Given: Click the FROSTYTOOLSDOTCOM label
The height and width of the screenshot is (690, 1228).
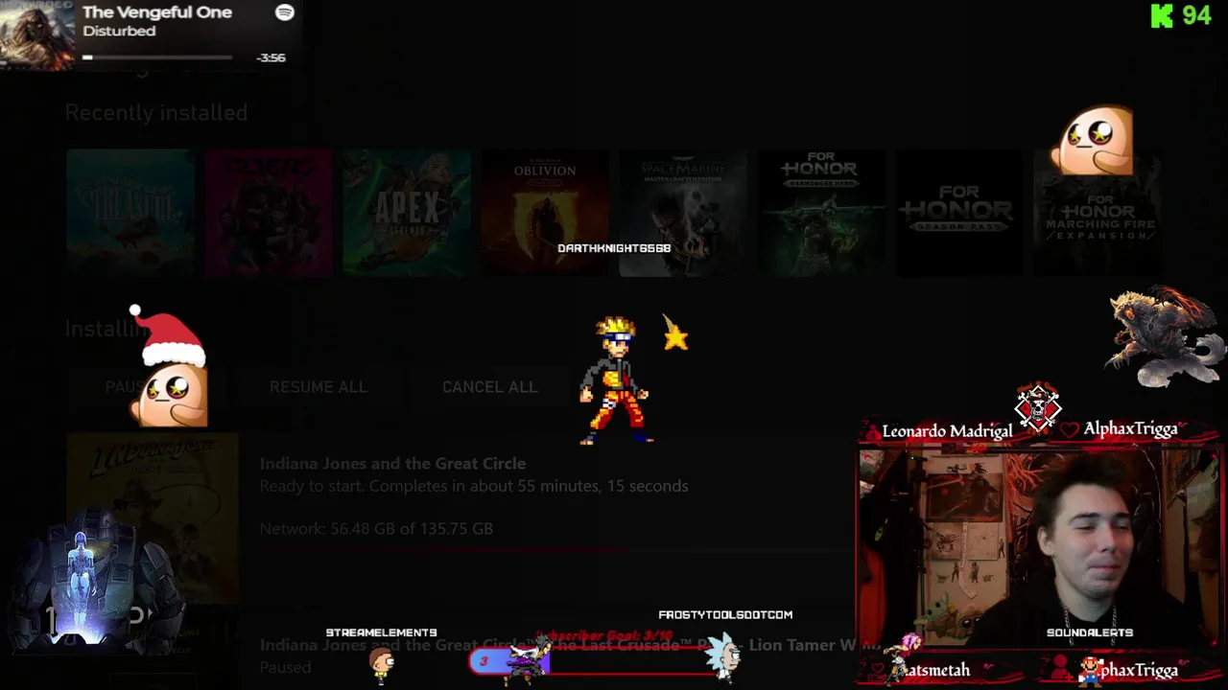Looking at the screenshot, I should pyautogui.click(x=725, y=615).
